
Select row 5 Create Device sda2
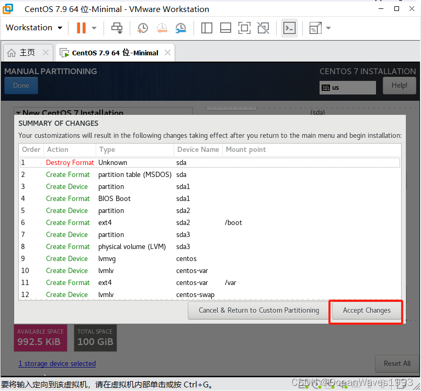pos(210,211)
